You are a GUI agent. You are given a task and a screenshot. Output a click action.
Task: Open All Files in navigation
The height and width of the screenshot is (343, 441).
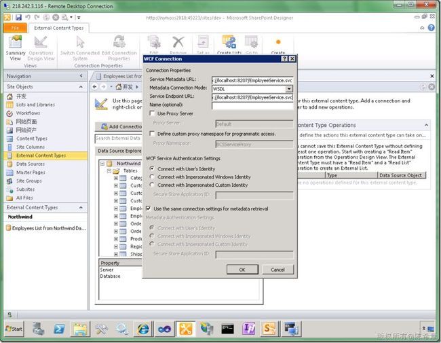pyautogui.click(x=24, y=198)
